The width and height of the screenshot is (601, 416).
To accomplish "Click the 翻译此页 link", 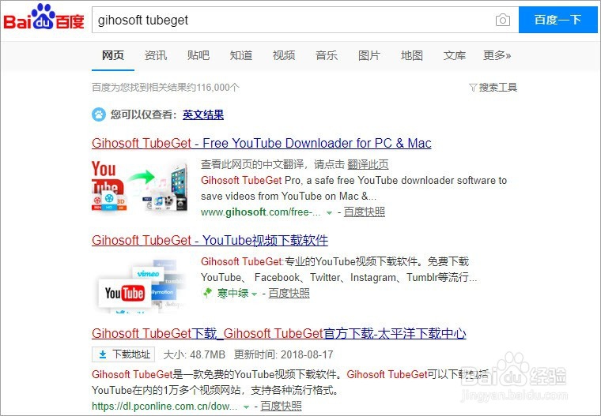I will (x=368, y=164).
